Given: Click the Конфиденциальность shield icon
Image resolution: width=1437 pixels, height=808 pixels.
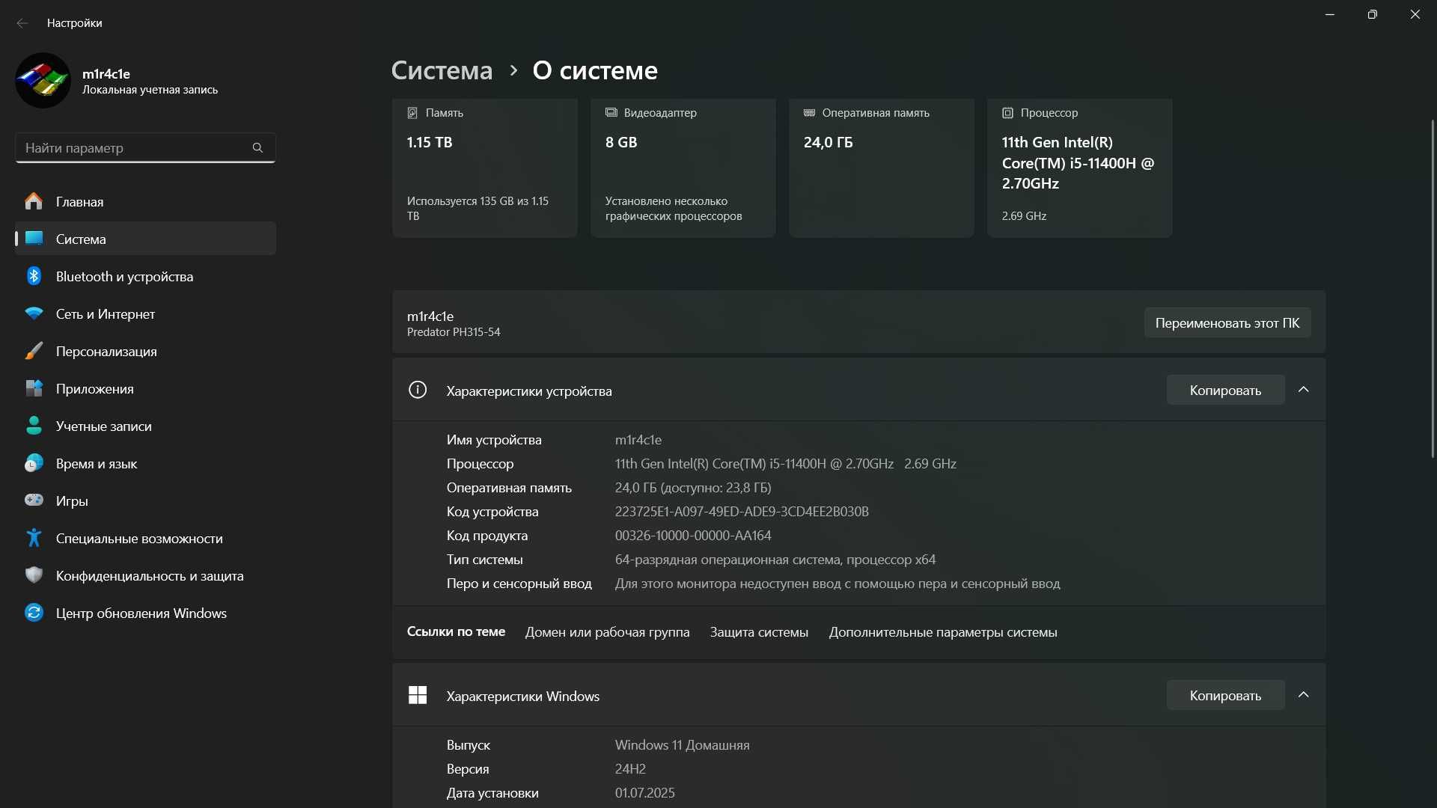Looking at the screenshot, I should (34, 575).
